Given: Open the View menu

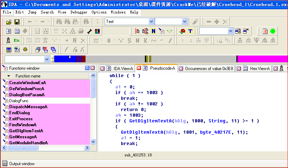Looking at the screenshot, I should [62, 12].
